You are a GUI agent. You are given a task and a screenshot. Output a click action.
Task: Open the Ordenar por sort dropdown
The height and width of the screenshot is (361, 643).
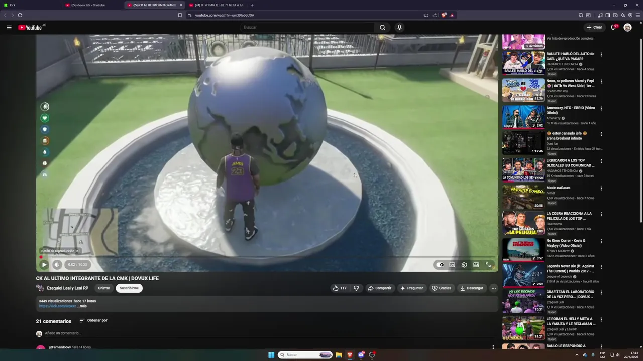(x=93, y=321)
